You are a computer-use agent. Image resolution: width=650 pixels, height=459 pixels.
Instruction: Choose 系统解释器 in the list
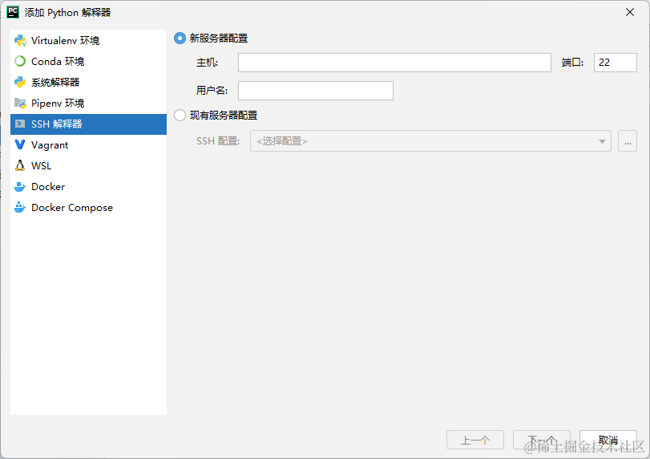pyautogui.click(x=88, y=82)
